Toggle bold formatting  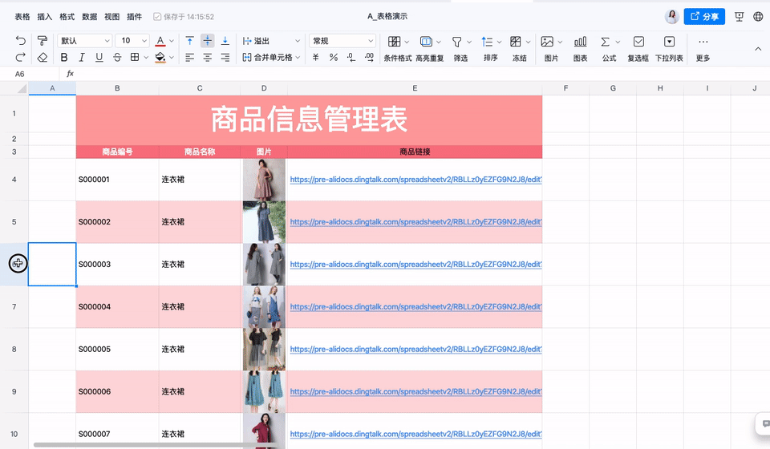64,58
